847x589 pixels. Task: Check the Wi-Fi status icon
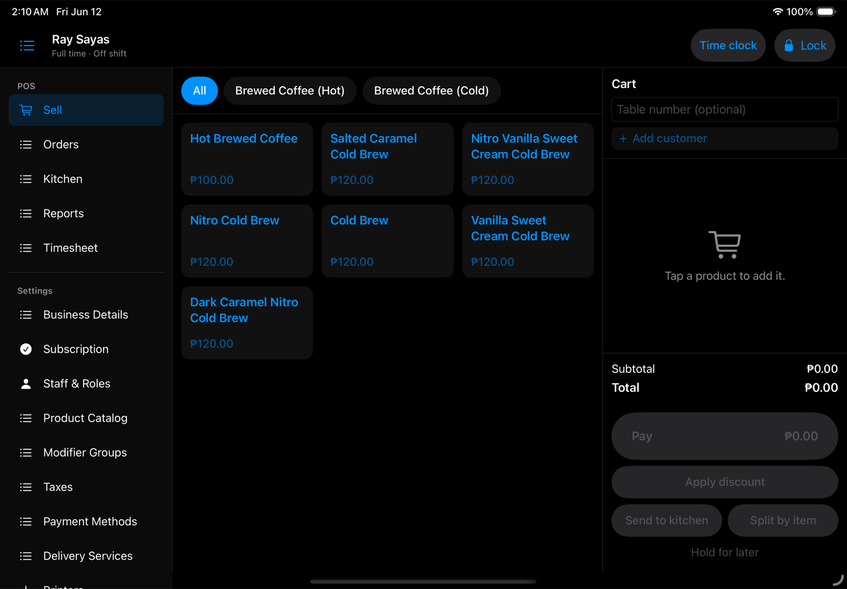coord(778,12)
